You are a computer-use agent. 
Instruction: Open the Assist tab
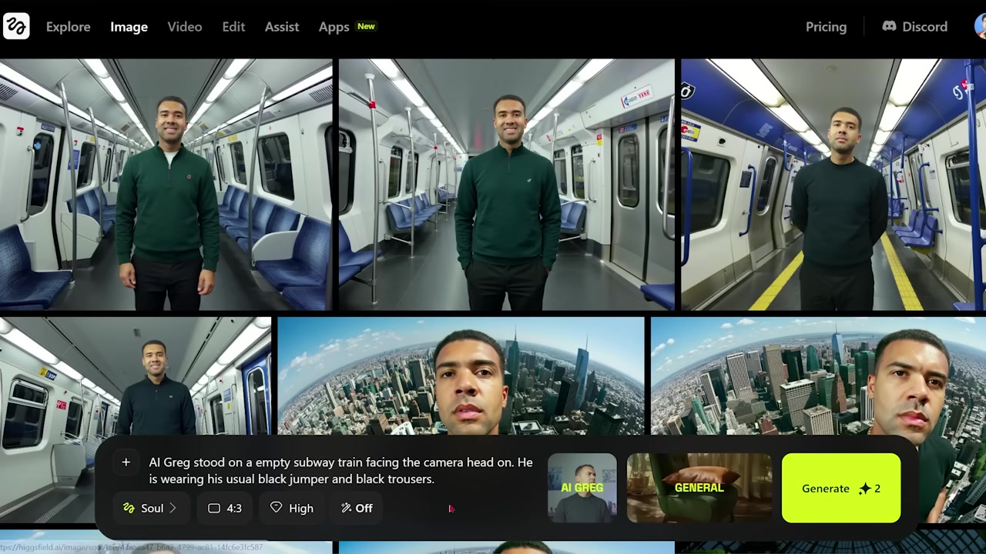click(282, 26)
